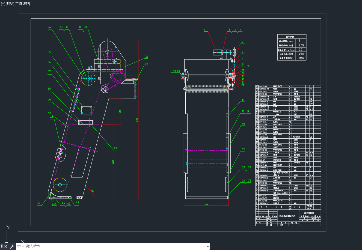The width and height of the screenshot is (362, 250).
Task: Select part callout number 38
Action: (49, 89)
